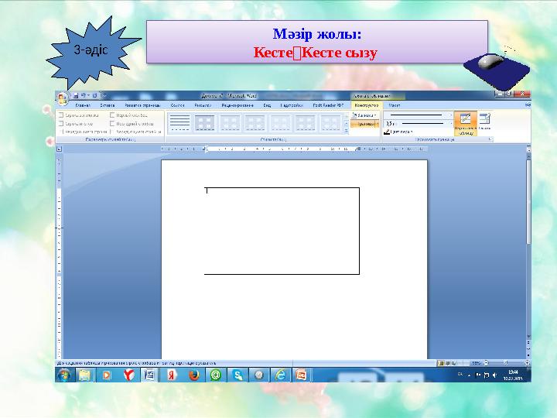Screen dimensions: 557x418
Task: Click the Undo arrow in quick access toolbar
Action: (x=83, y=96)
